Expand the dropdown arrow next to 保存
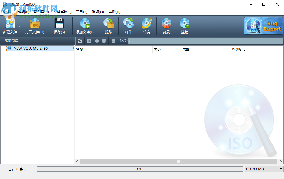The image size is (284, 179). tap(68, 26)
